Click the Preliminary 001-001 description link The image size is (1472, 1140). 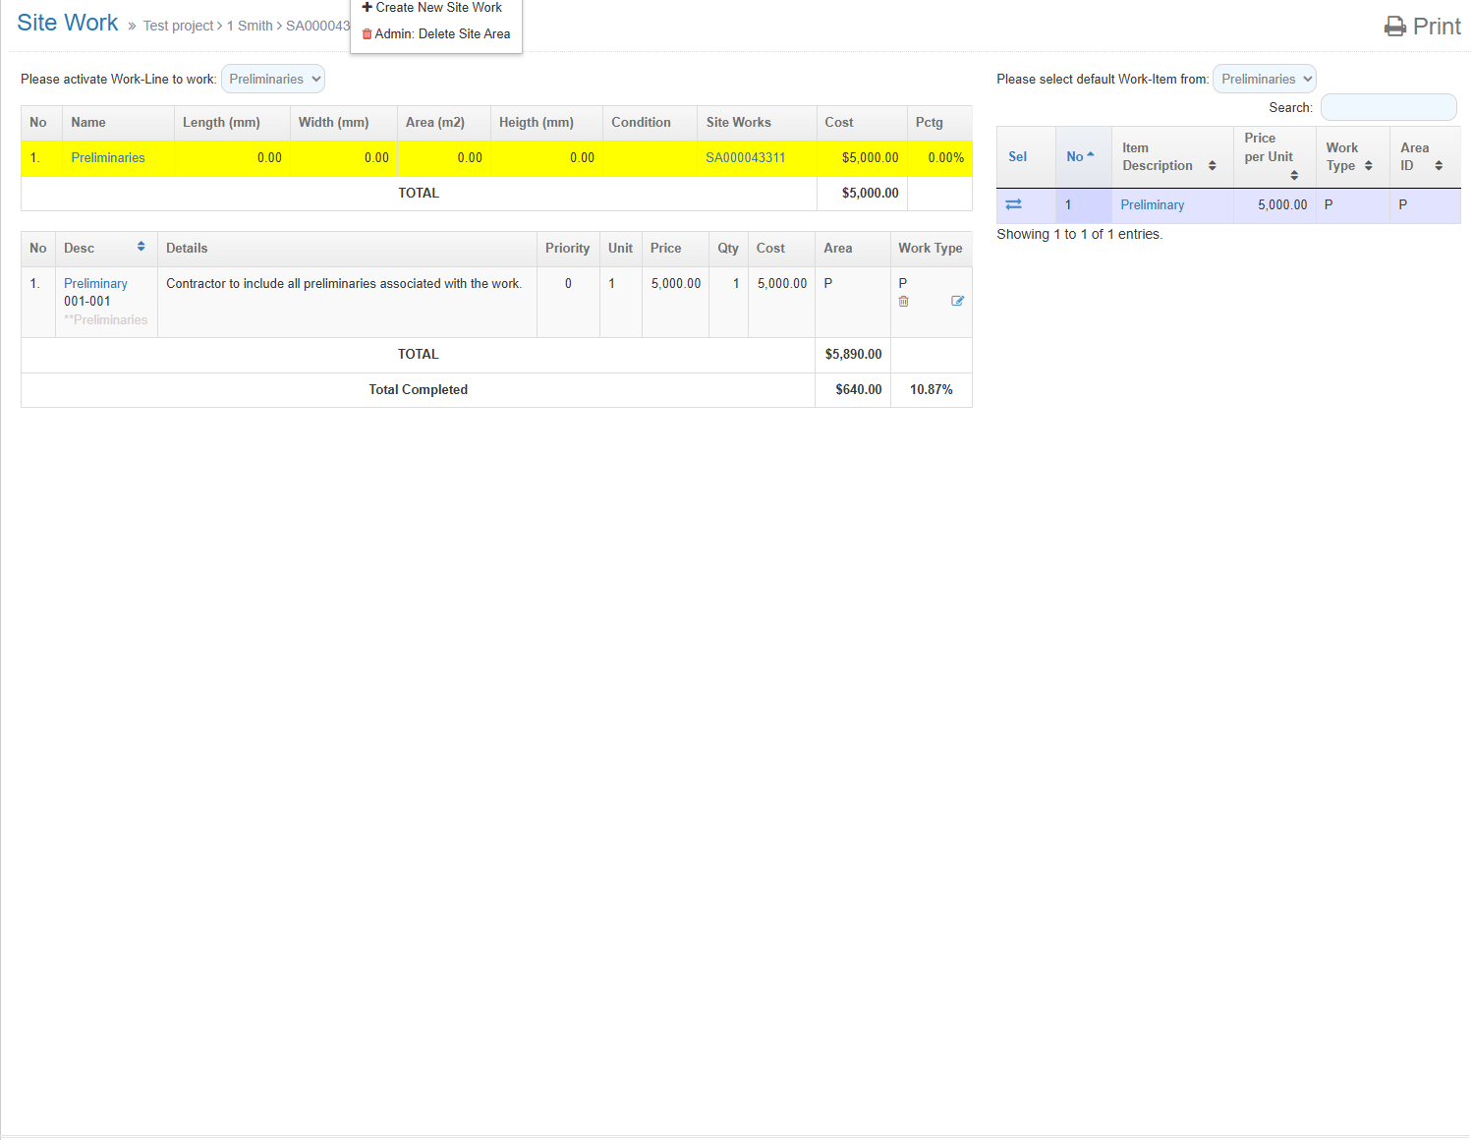pos(95,283)
